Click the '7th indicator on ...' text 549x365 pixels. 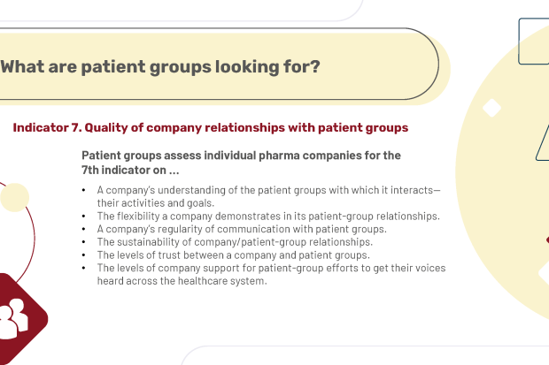[130, 170]
